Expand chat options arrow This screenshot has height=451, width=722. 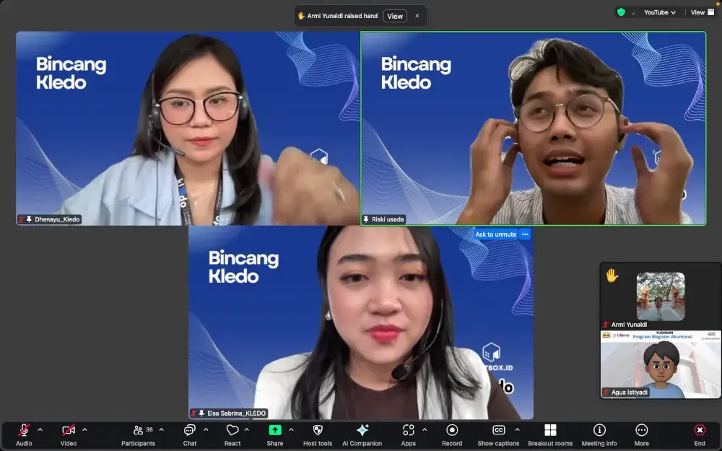[x=206, y=430]
